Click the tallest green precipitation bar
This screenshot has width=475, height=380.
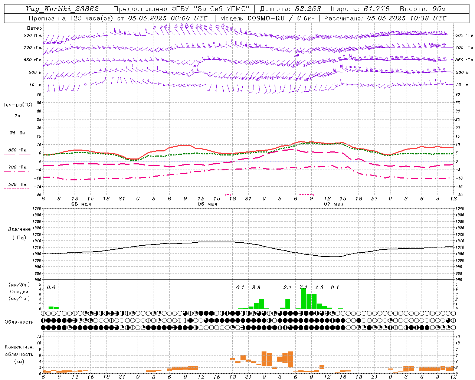[304, 298]
